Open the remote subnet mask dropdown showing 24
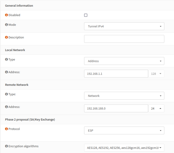Viewport: 174px width, 153px height. 156,108
